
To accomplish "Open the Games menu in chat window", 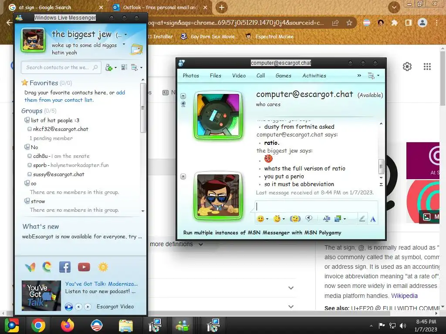I will coord(283,76).
